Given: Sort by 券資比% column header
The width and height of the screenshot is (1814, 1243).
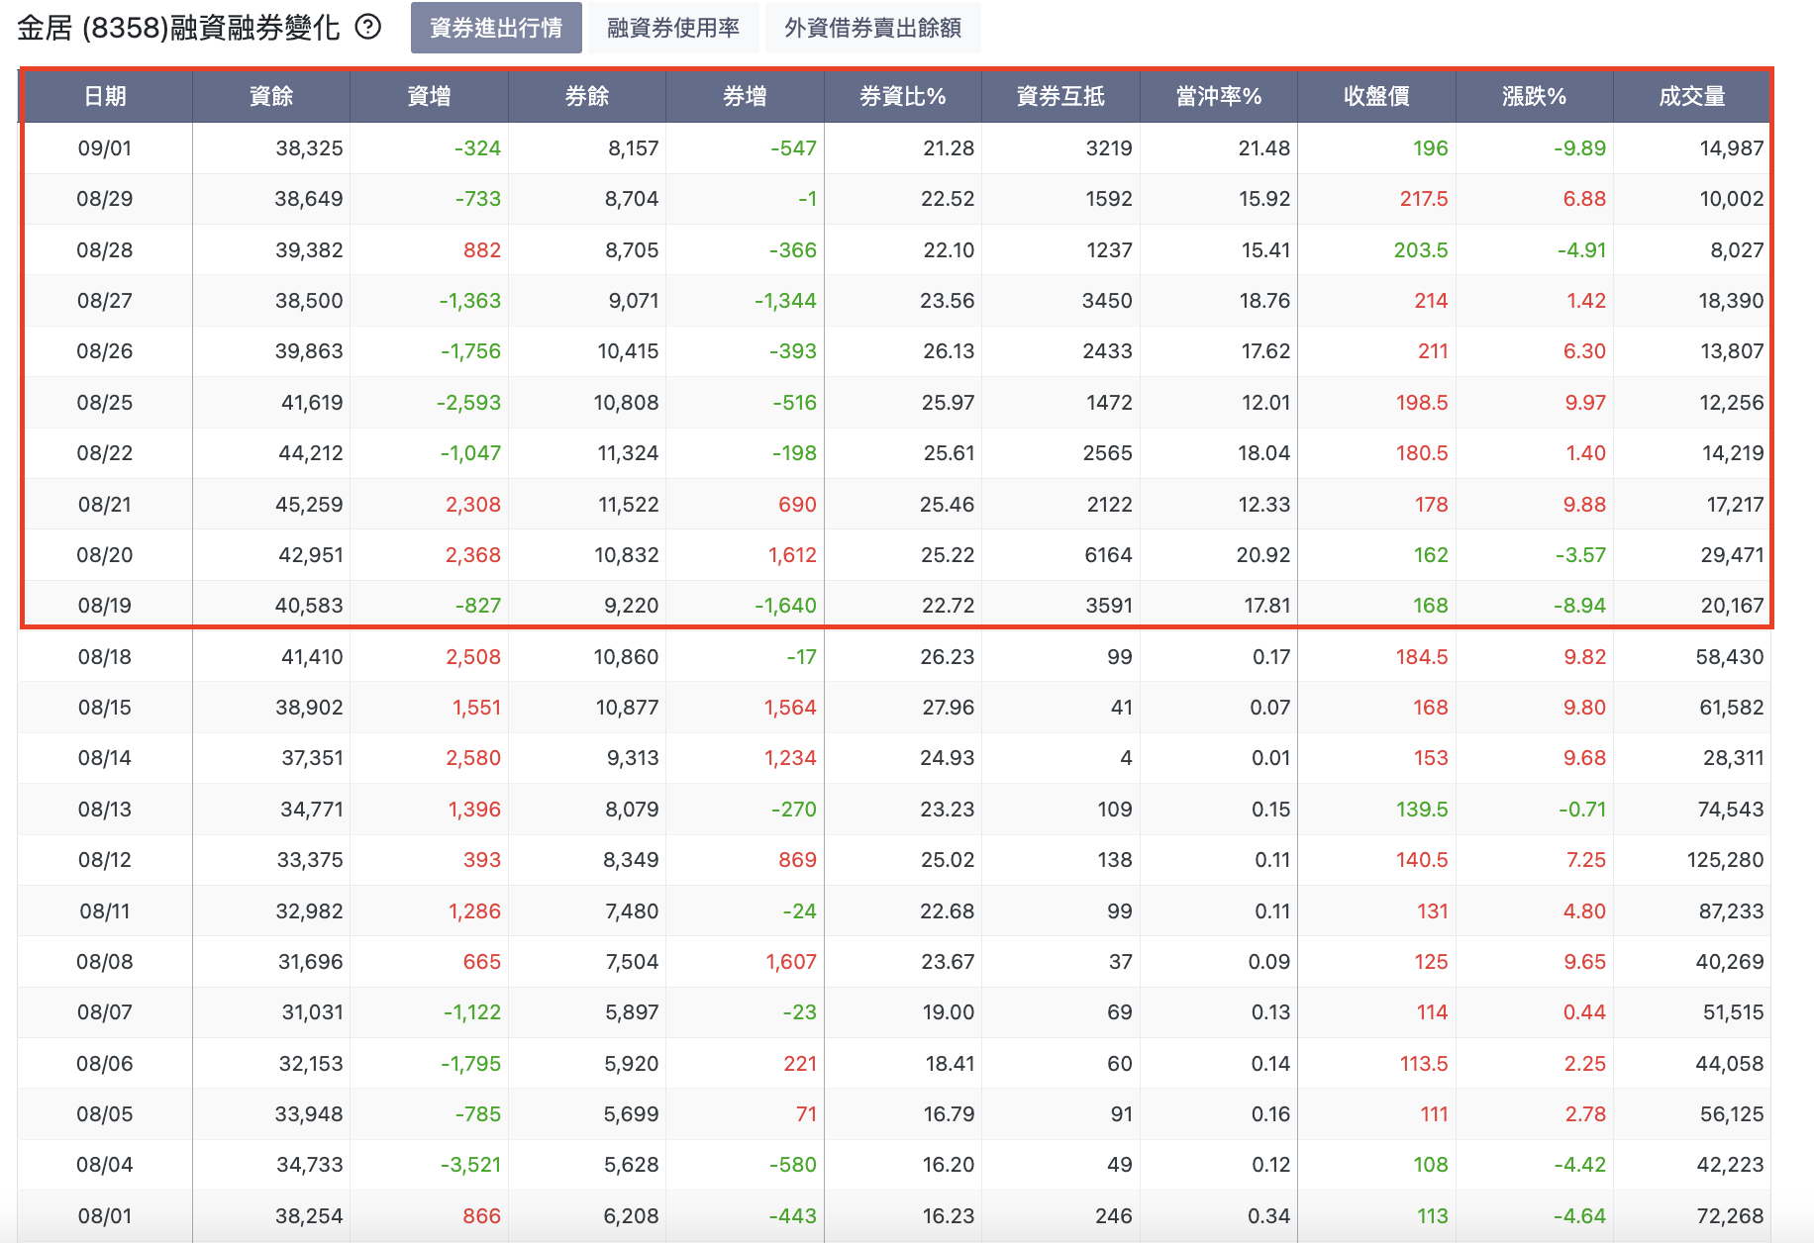Looking at the screenshot, I should 903,96.
